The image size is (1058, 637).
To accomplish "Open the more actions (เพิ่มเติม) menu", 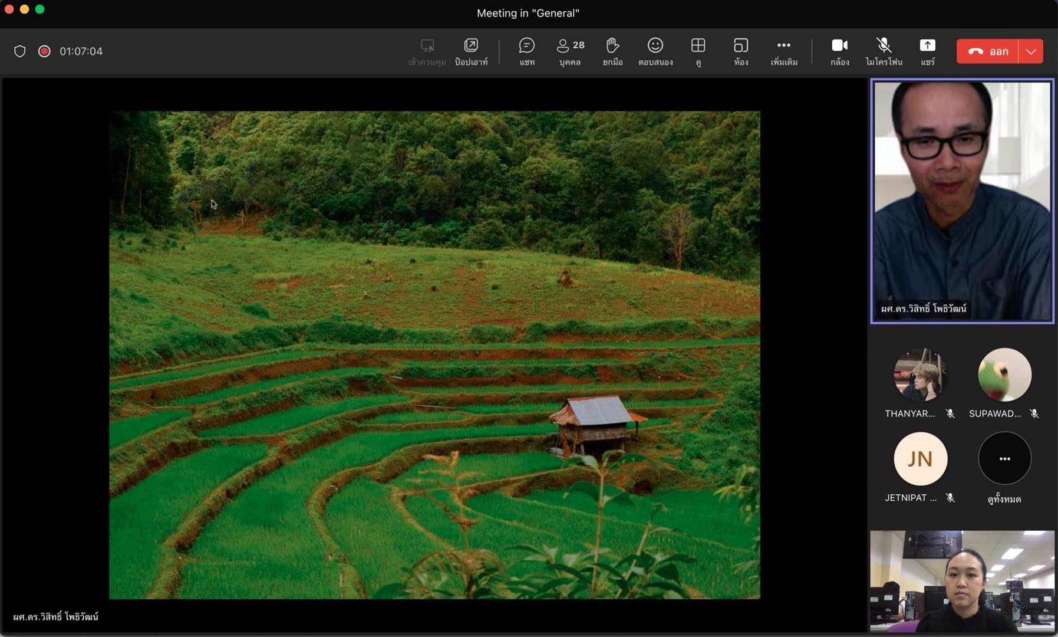I will pos(783,51).
